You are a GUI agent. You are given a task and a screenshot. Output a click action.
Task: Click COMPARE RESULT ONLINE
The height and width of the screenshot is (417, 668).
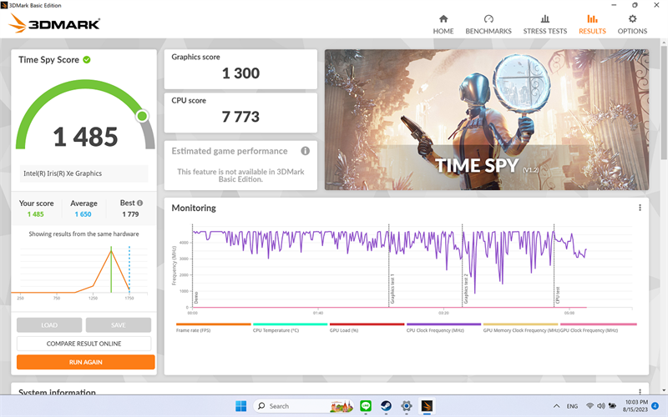click(x=84, y=344)
